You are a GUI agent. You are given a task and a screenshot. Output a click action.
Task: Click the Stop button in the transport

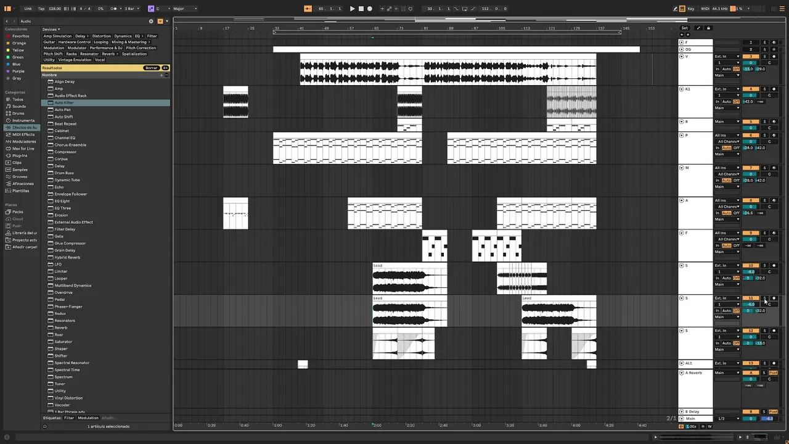click(361, 9)
